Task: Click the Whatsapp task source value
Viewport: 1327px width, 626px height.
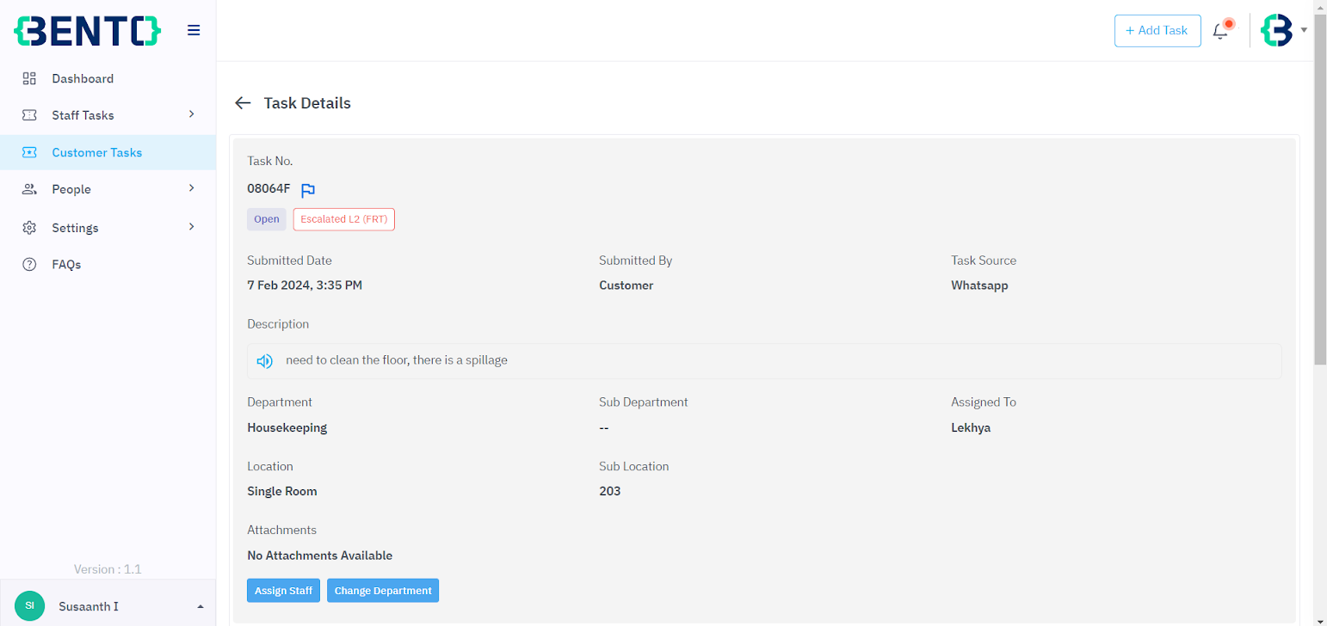Action: click(979, 285)
